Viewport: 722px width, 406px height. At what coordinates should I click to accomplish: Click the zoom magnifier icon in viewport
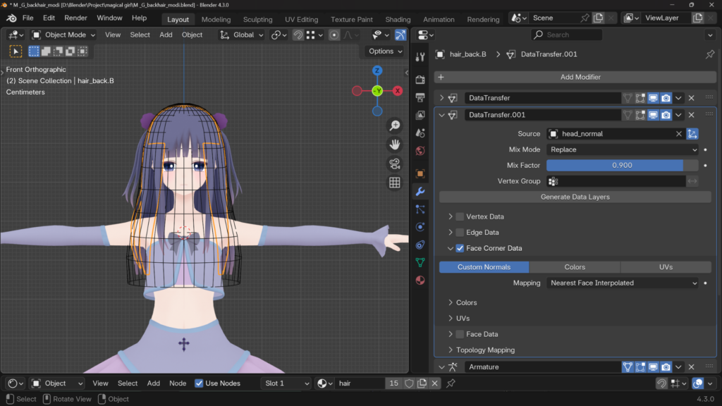(395, 125)
